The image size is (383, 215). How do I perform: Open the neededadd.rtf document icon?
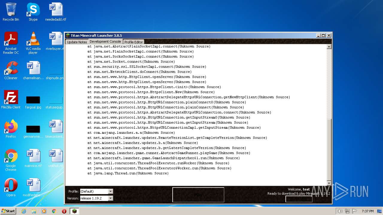pyautogui.click(x=56, y=12)
